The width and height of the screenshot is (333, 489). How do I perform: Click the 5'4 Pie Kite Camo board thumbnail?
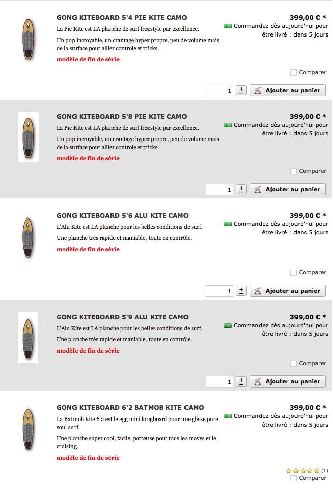(28, 40)
